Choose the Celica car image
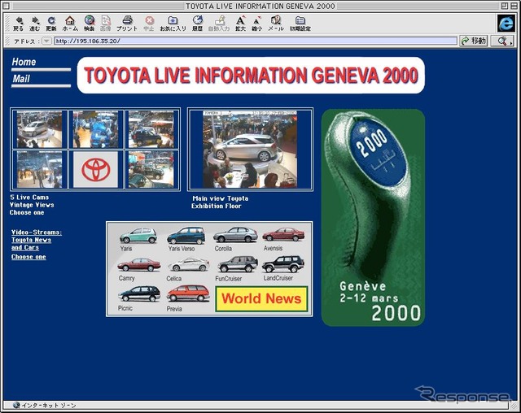 189,265
